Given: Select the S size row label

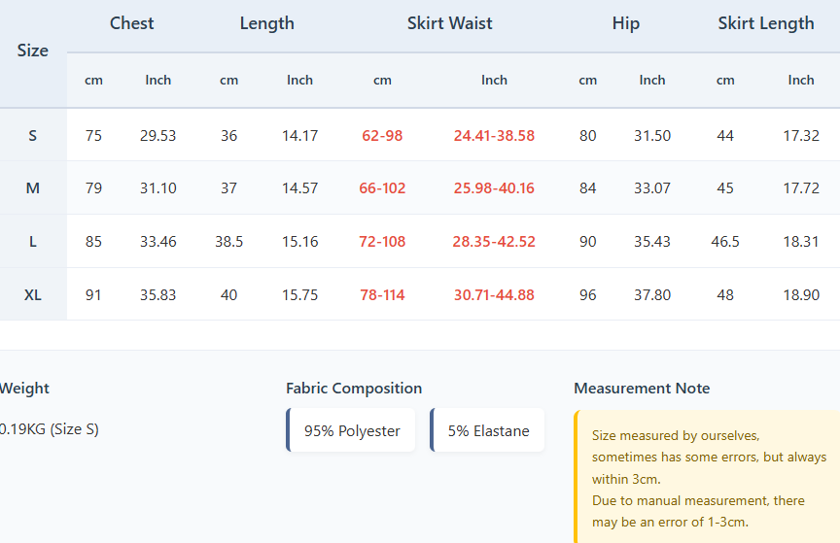Looking at the screenshot, I should pyautogui.click(x=33, y=136).
